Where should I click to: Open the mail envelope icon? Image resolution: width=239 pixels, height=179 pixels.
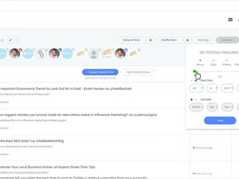(x=230, y=20)
